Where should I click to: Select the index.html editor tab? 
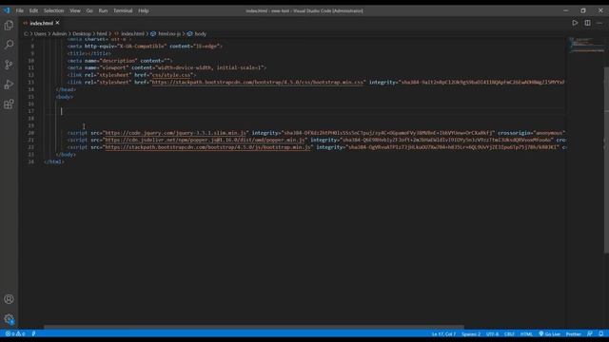click(x=41, y=23)
